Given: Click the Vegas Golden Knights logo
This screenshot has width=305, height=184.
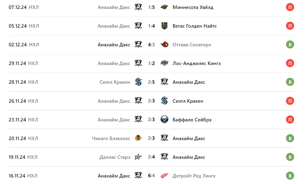Looking at the screenshot, I should [x=164, y=26].
